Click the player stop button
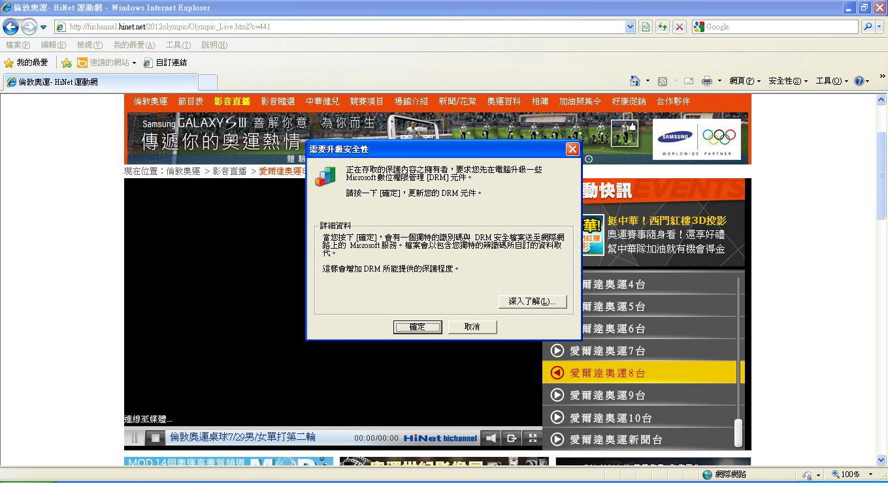Image resolution: width=888 pixels, height=483 pixels. (x=155, y=438)
